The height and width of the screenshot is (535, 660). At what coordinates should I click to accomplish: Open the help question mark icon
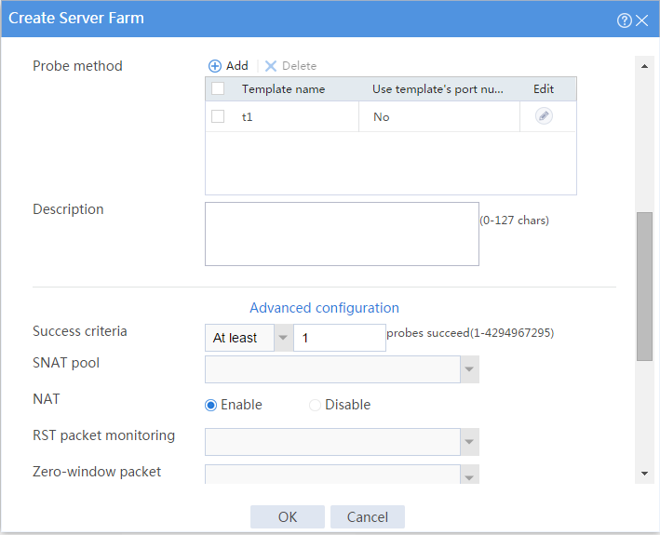(x=625, y=20)
